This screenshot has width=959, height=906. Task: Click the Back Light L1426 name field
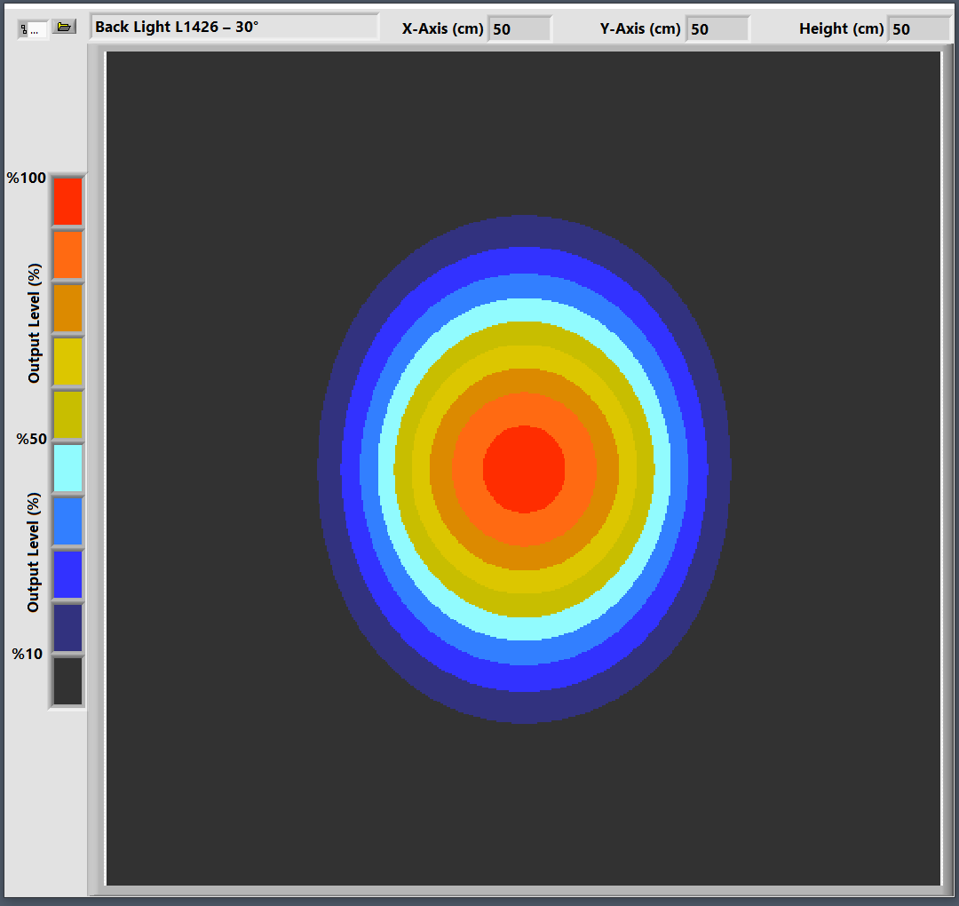pos(234,28)
